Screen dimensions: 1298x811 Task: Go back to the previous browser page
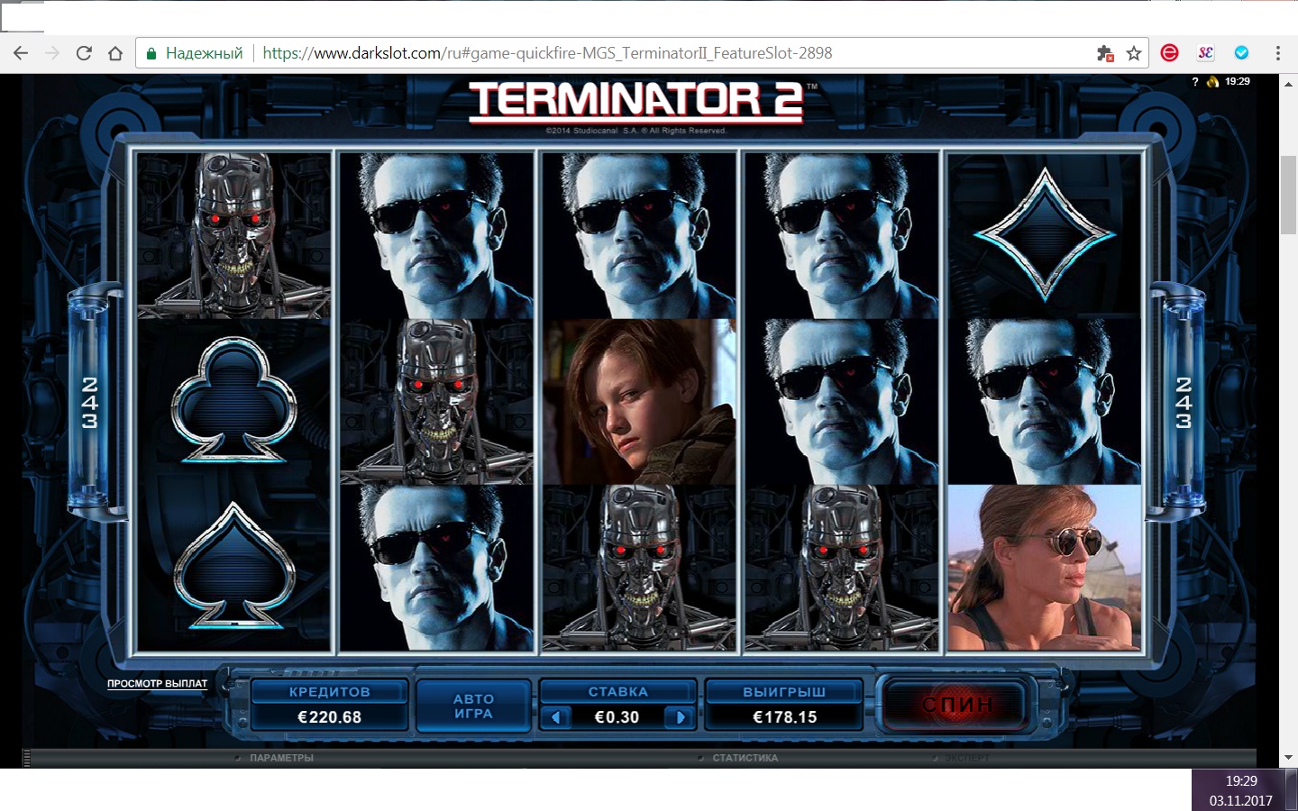coord(20,53)
